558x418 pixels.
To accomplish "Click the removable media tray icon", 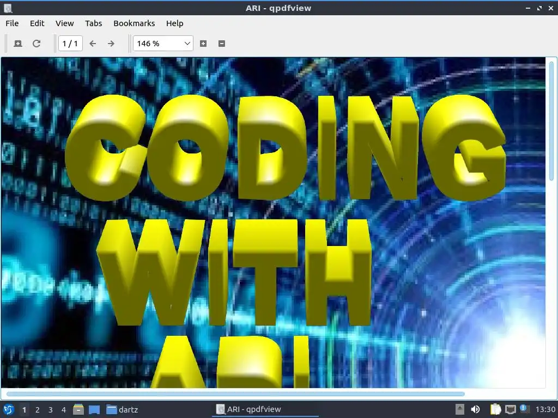I will point(460,409).
